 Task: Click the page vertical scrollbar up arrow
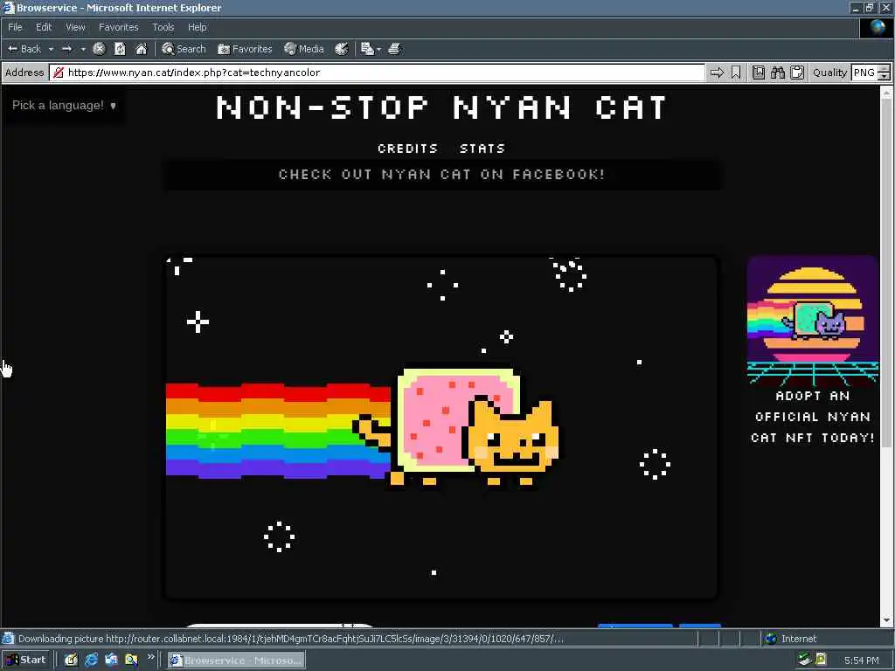click(x=886, y=93)
